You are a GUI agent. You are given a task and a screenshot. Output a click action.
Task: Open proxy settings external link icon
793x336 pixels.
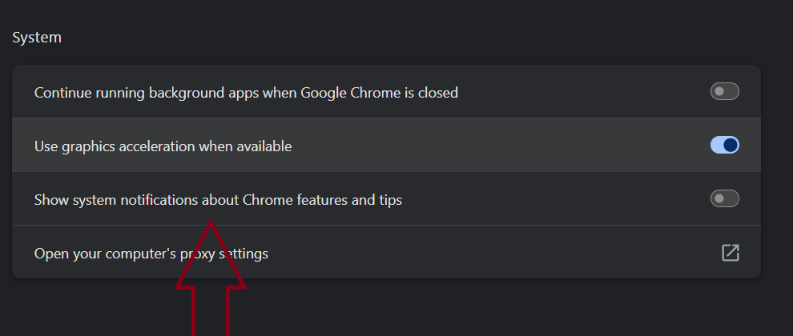click(730, 253)
